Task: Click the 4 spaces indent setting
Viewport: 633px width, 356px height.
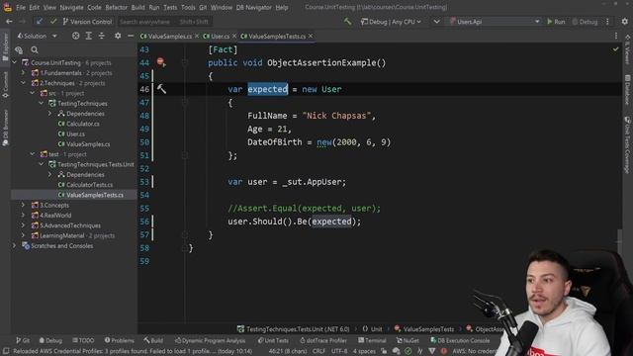Action: tap(364, 351)
